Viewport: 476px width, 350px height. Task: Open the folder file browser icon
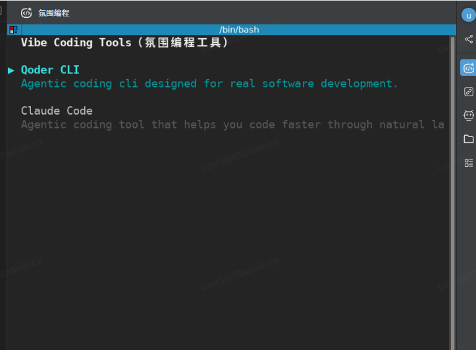point(468,139)
